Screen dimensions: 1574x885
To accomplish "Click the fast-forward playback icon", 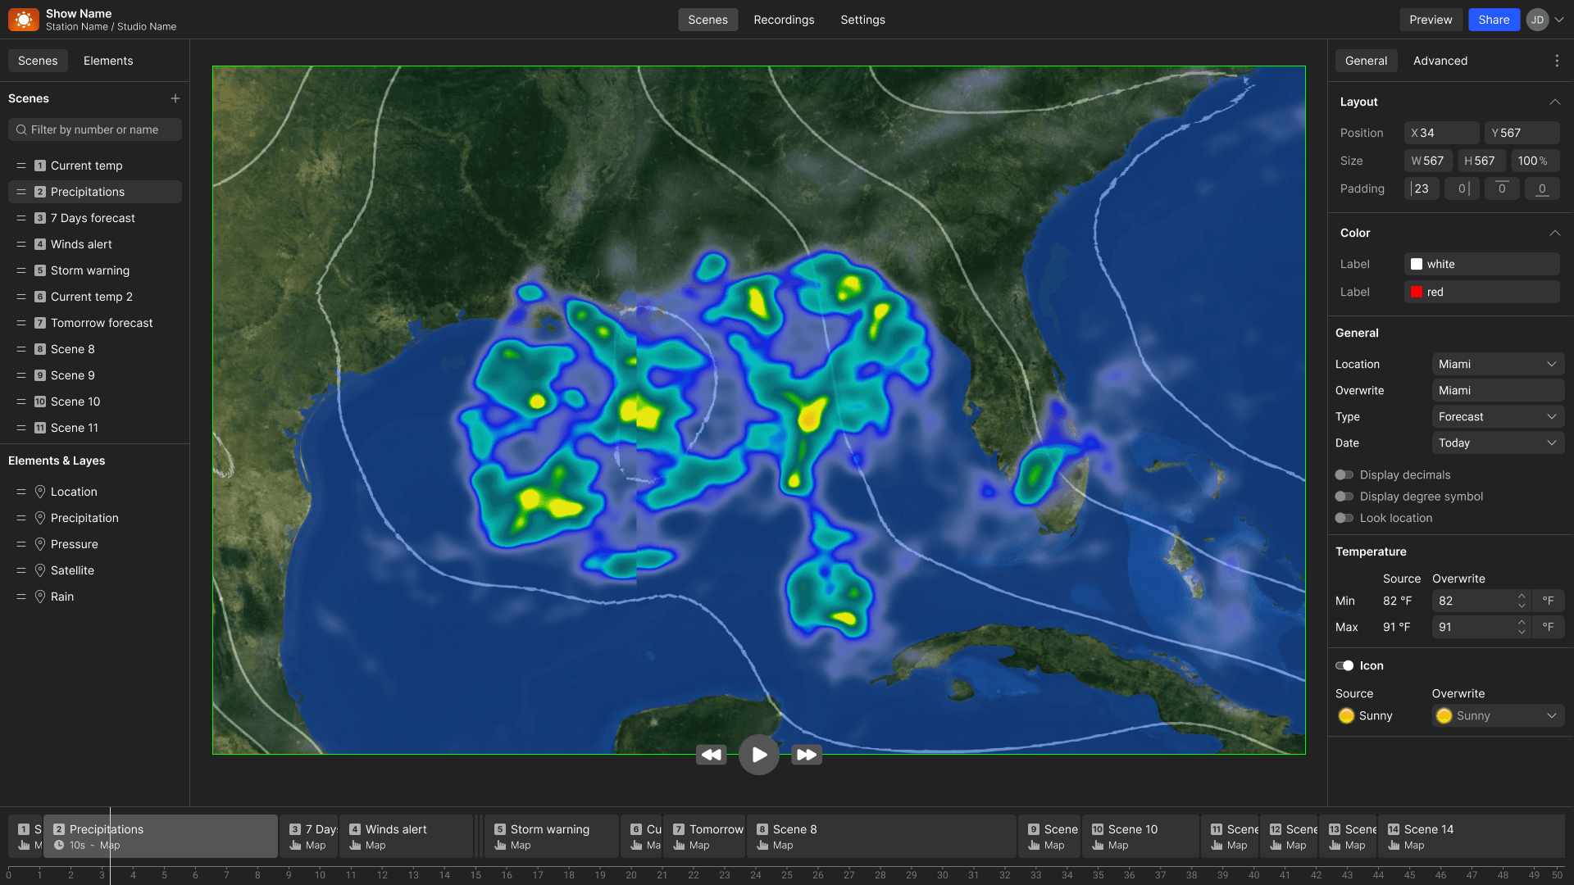I will click(x=807, y=755).
